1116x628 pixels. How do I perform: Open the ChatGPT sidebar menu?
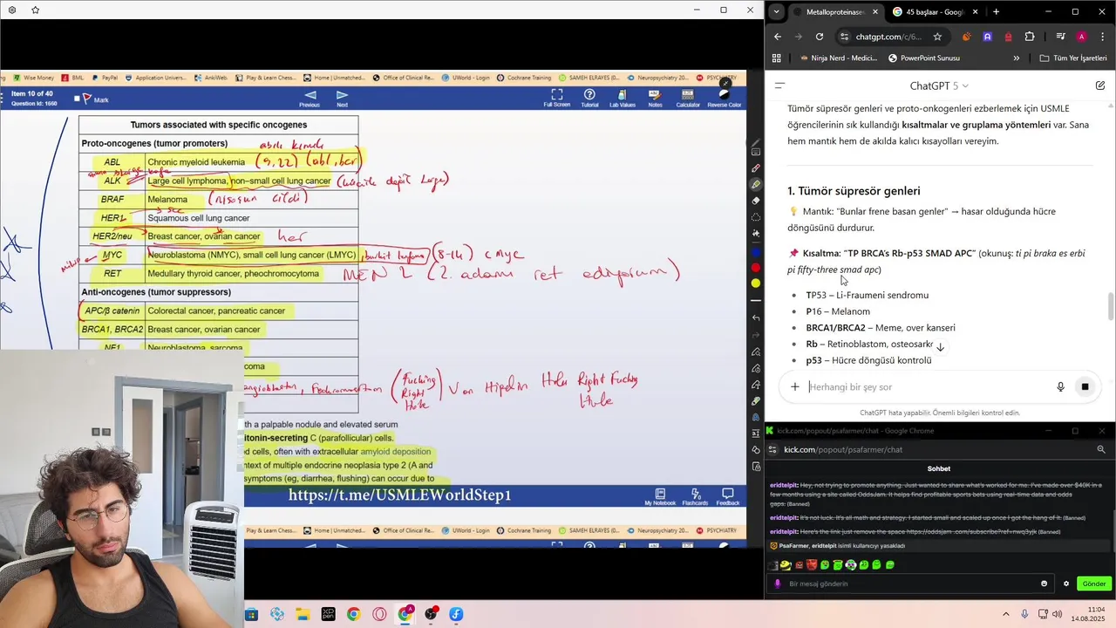click(779, 85)
